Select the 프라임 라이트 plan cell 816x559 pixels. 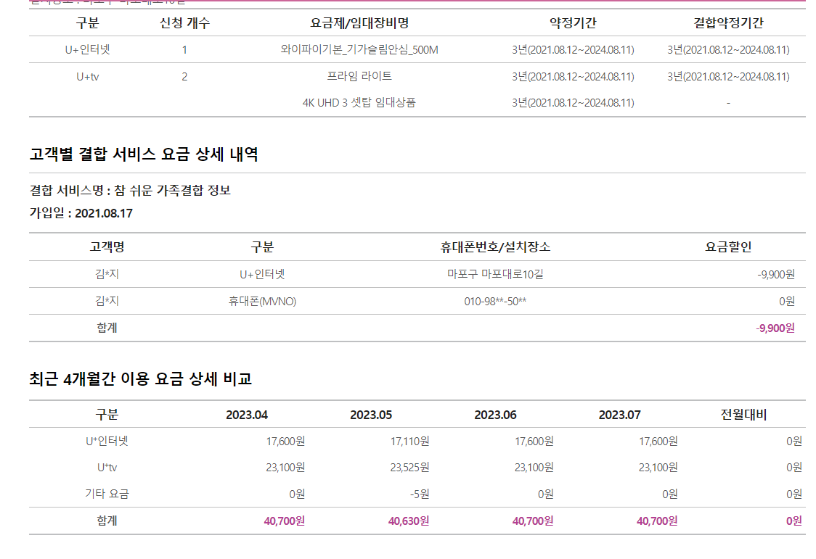pos(359,76)
